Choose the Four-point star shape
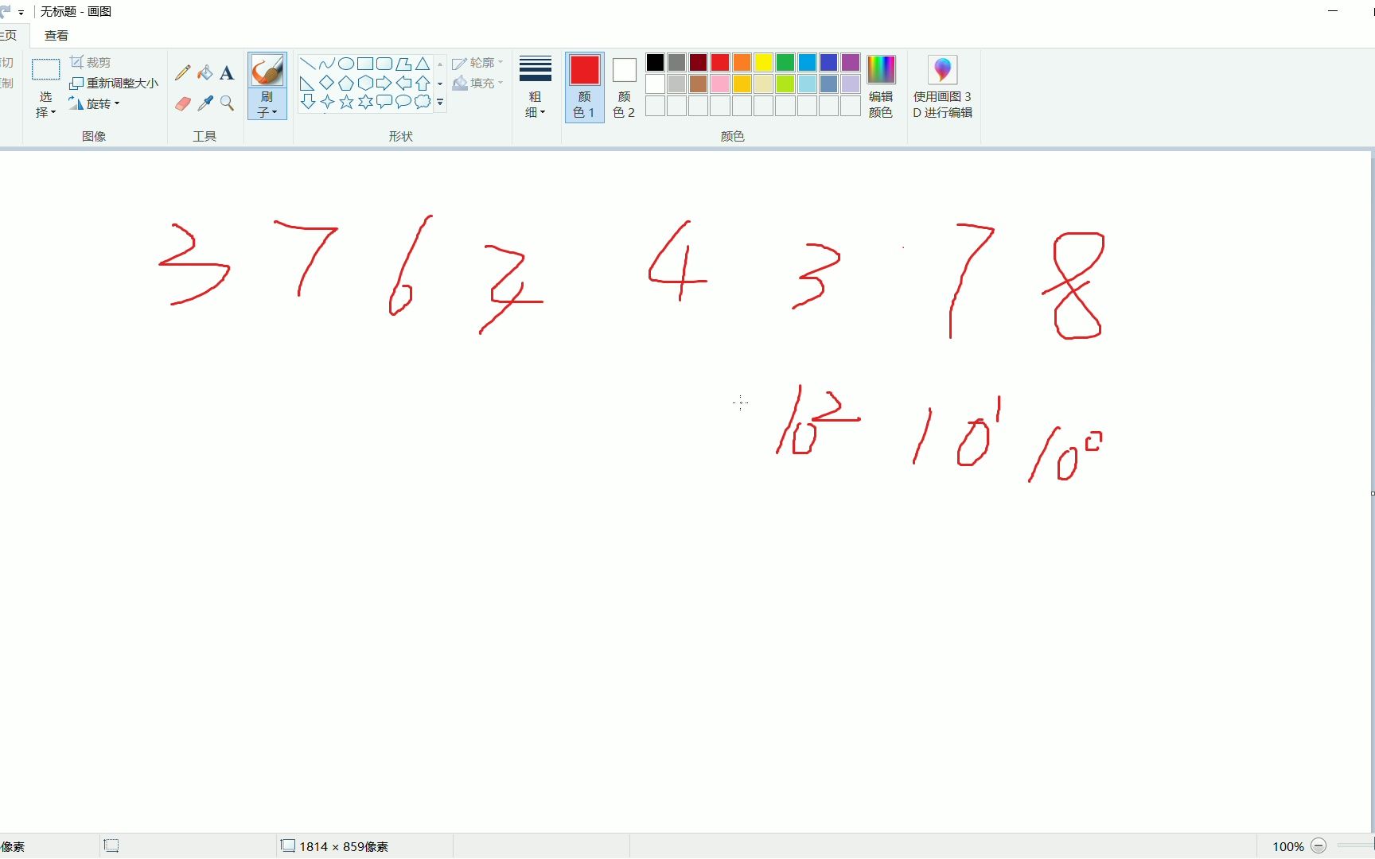Viewport: 1375px width, 859px height. click(x=327, y=102)
